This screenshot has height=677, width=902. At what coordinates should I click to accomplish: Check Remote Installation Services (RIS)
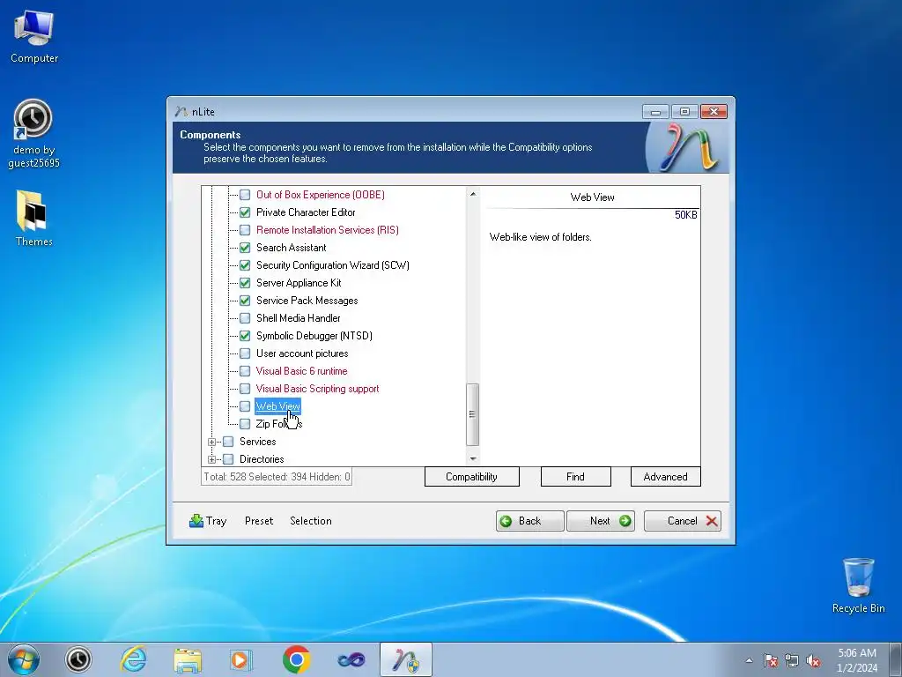click(x=245, y=230)
